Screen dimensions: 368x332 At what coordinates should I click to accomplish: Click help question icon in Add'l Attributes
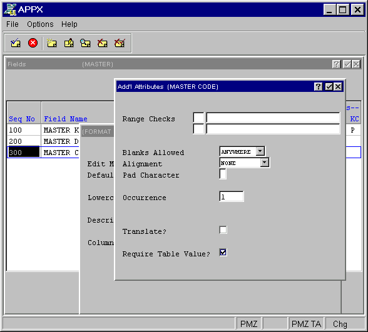tap(318, 87)
